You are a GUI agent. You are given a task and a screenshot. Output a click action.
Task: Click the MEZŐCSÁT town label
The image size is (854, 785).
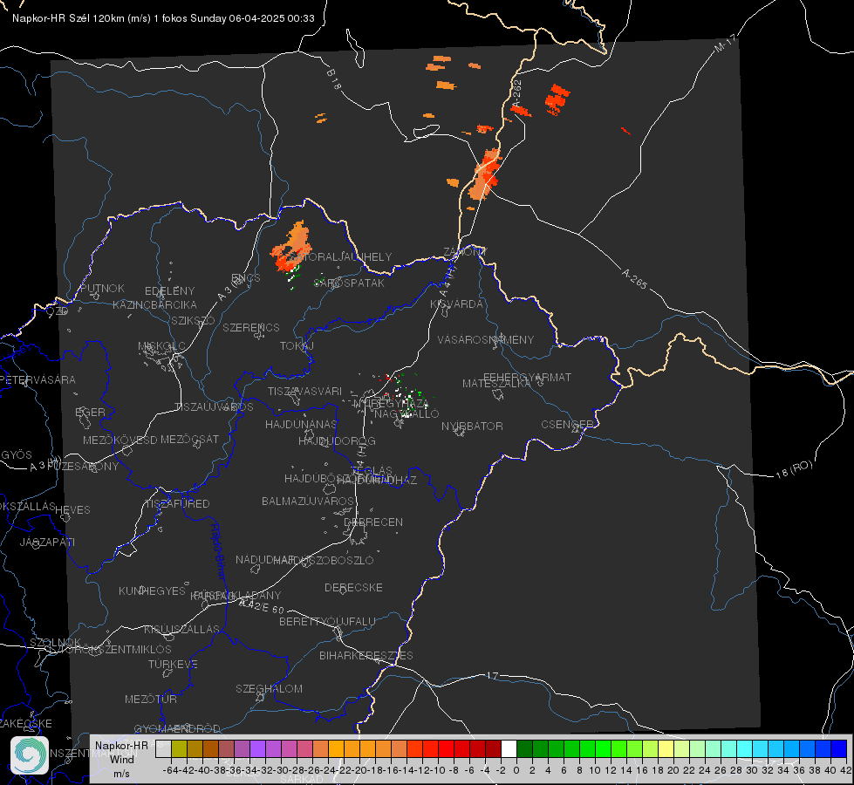coord(189,439)
